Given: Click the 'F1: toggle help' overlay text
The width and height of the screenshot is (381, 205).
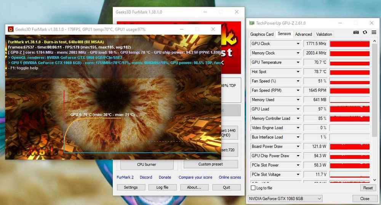Looking at the screenshot, I should (x=23, y=68).
